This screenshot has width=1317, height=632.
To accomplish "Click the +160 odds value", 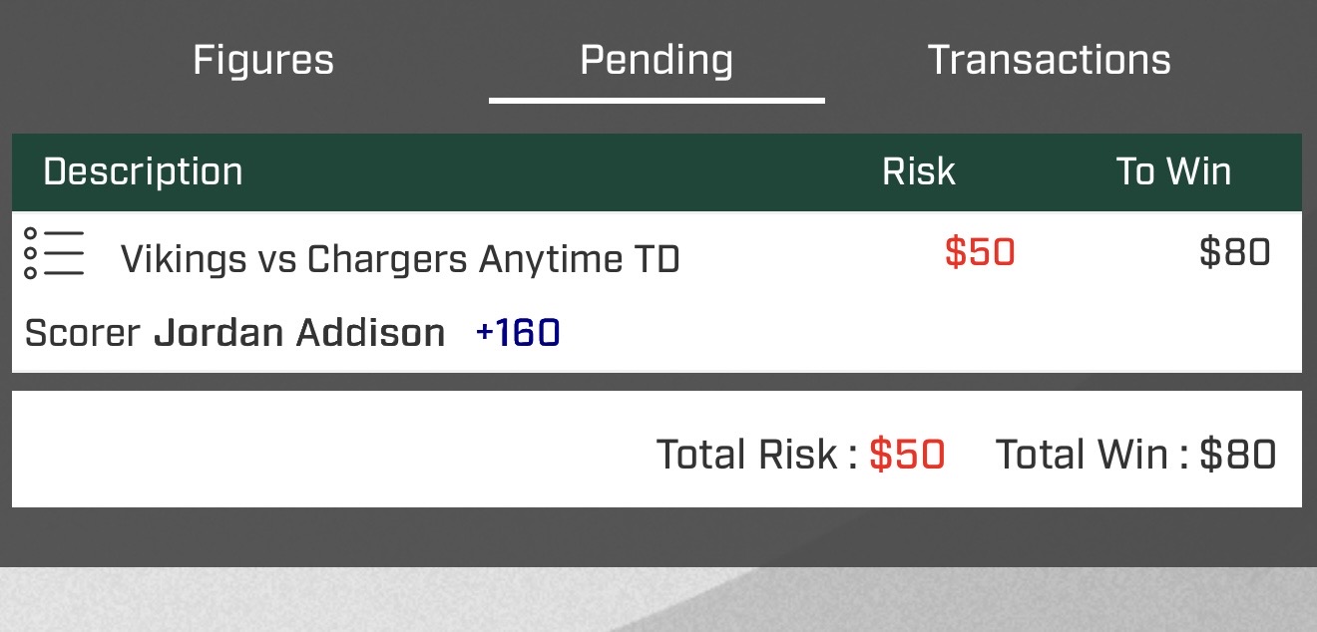I will (518, 333).
